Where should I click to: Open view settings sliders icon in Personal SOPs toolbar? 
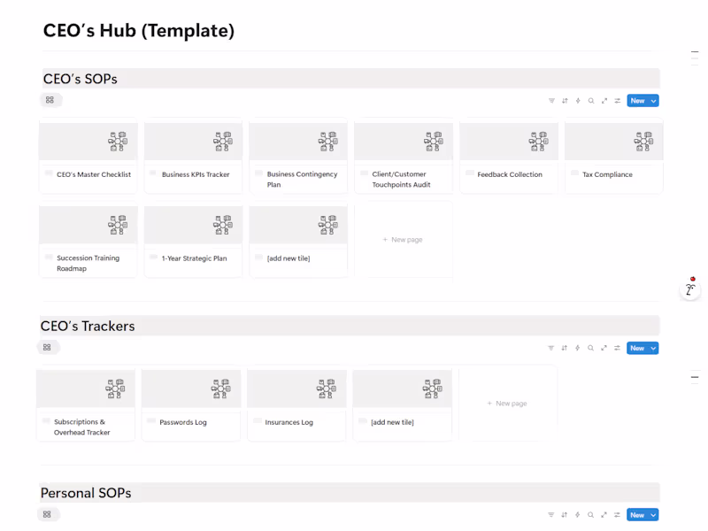618,514
